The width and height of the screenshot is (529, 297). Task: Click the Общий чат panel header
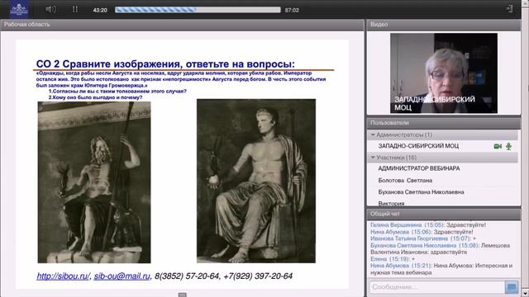[444, 214]
